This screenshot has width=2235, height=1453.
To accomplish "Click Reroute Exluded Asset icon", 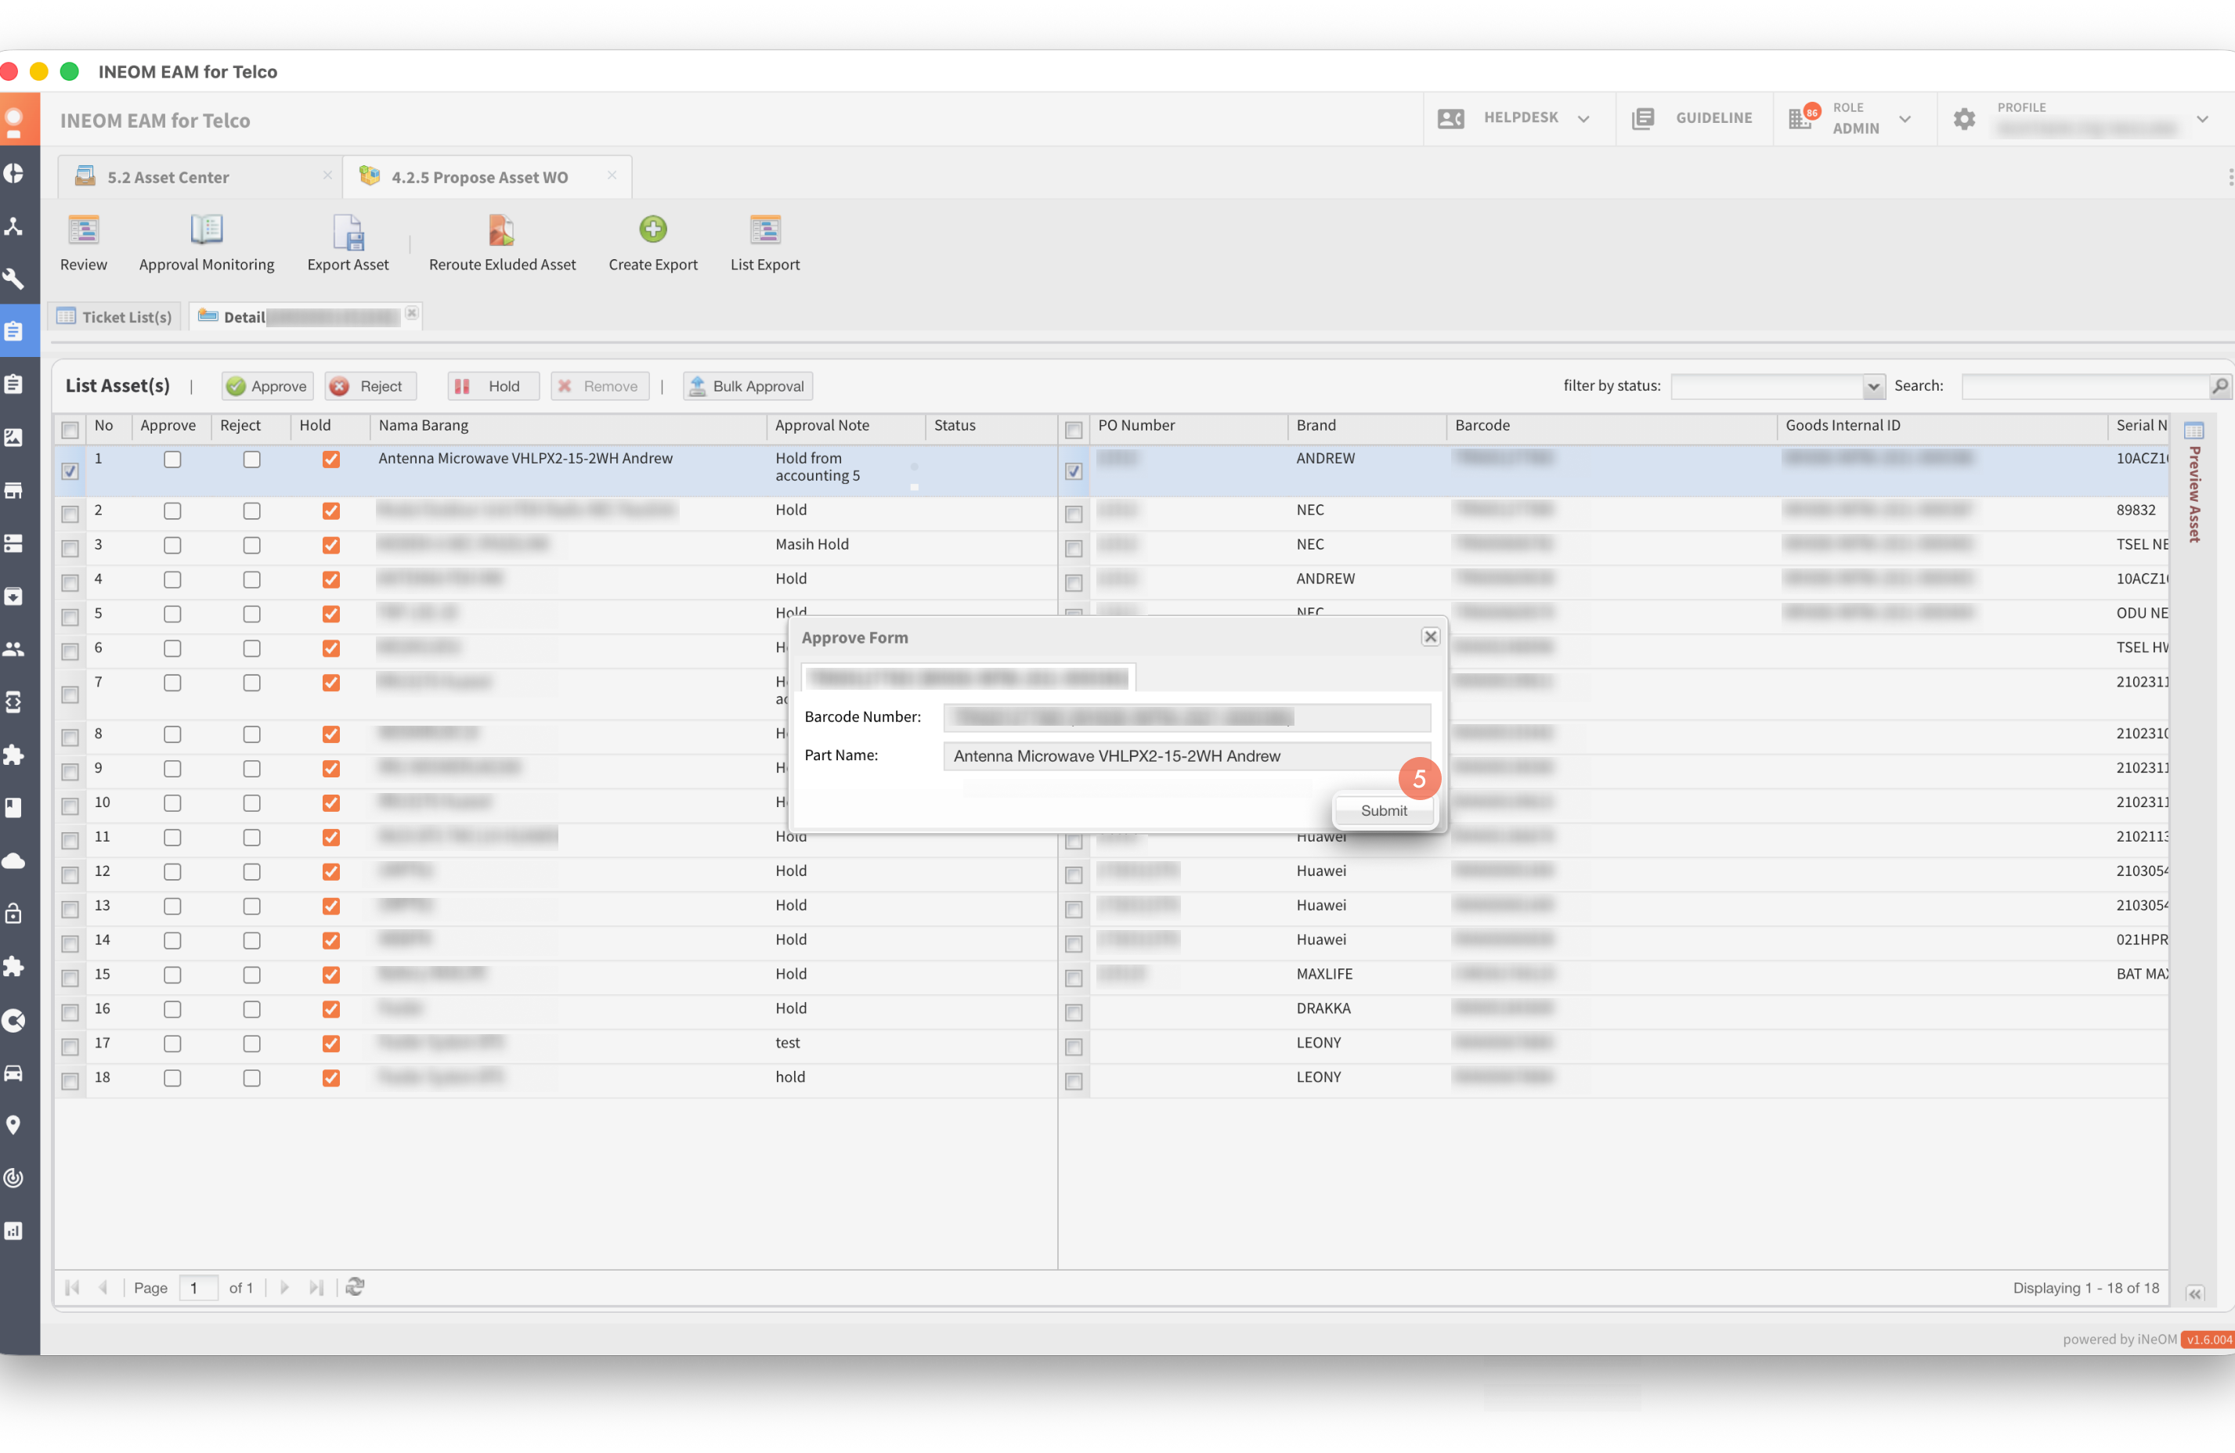I will [501, 230].
